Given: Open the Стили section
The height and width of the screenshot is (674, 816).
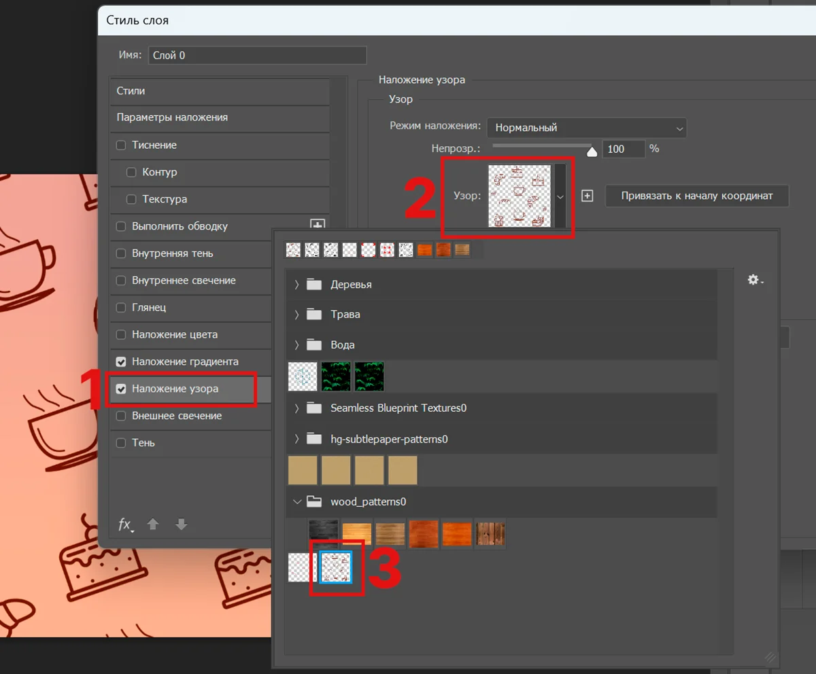Looking at the screenshot, I should coord(220,91).
